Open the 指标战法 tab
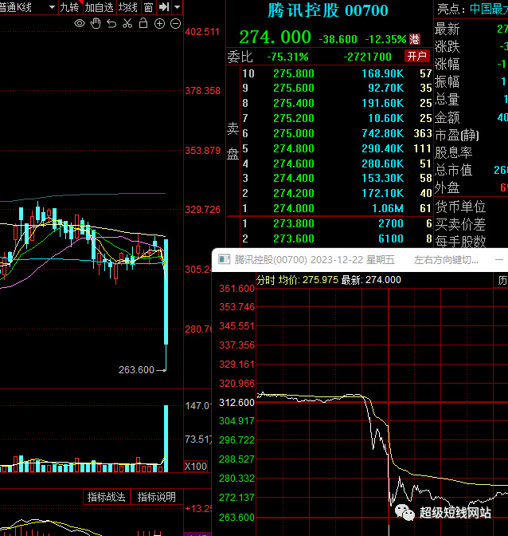The height and width of the screenshot is (536, 508). coord(106,497)
